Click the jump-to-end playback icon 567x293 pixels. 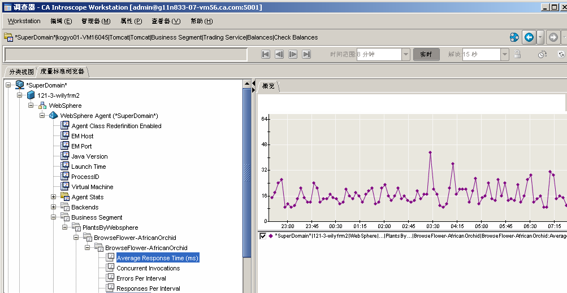(x=306, y=54)
